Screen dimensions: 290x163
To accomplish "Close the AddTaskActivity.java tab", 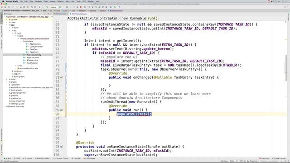I will (88, 14).
